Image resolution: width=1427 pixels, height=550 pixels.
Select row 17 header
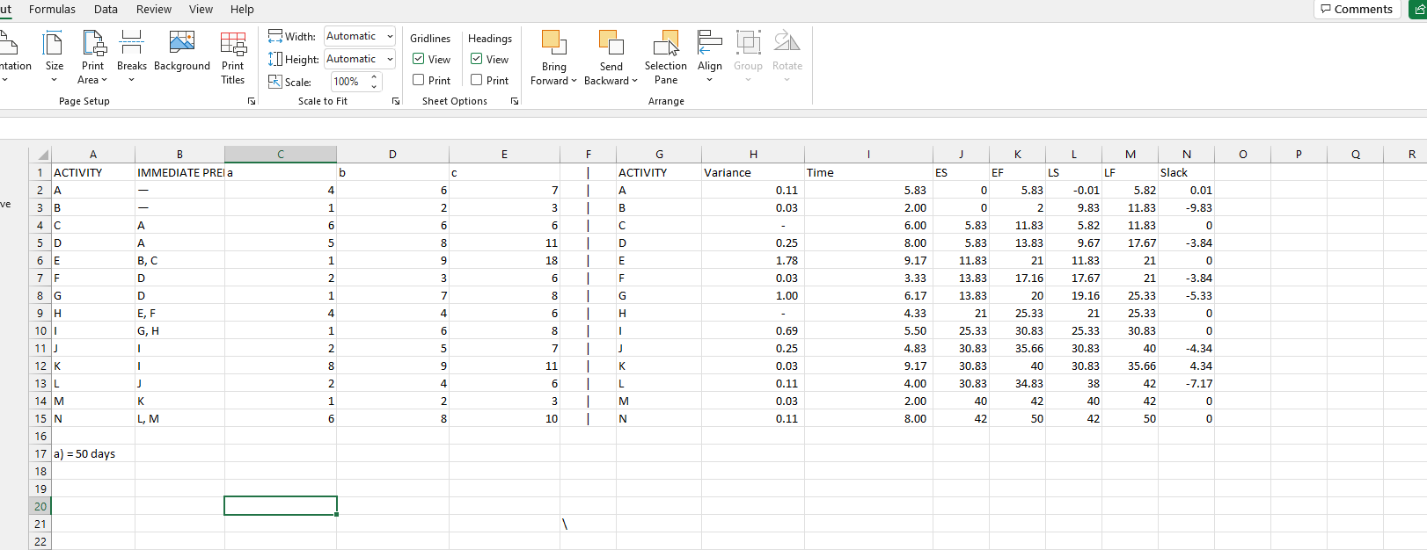pyautogui.click(x=40, y=453)
